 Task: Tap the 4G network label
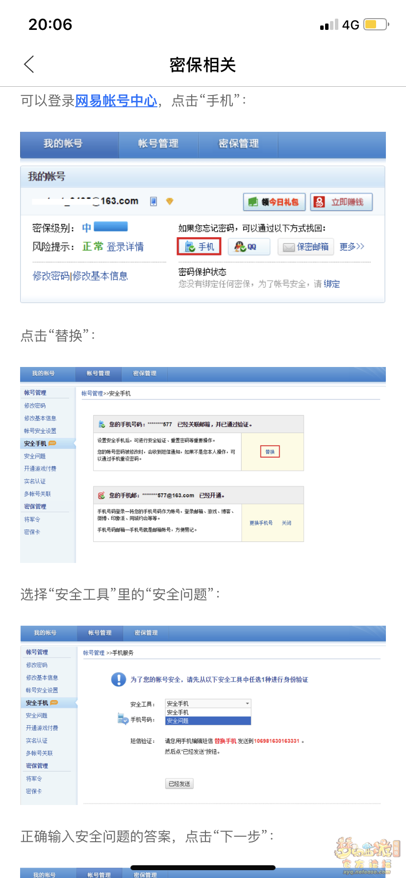point(351,24)
